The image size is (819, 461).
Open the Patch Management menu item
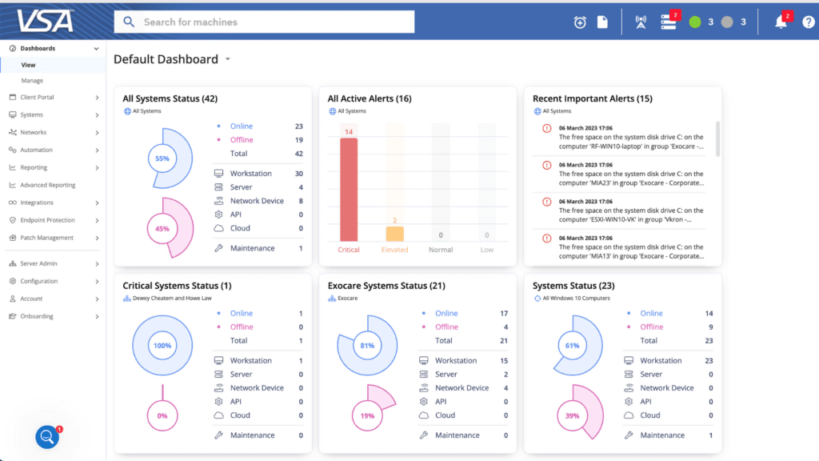50,238
